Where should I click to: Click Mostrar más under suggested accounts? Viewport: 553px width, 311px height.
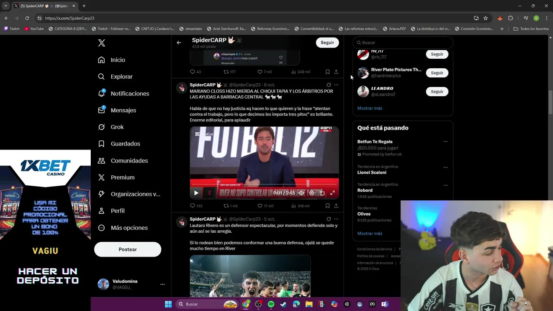click(x=370, y=108)
